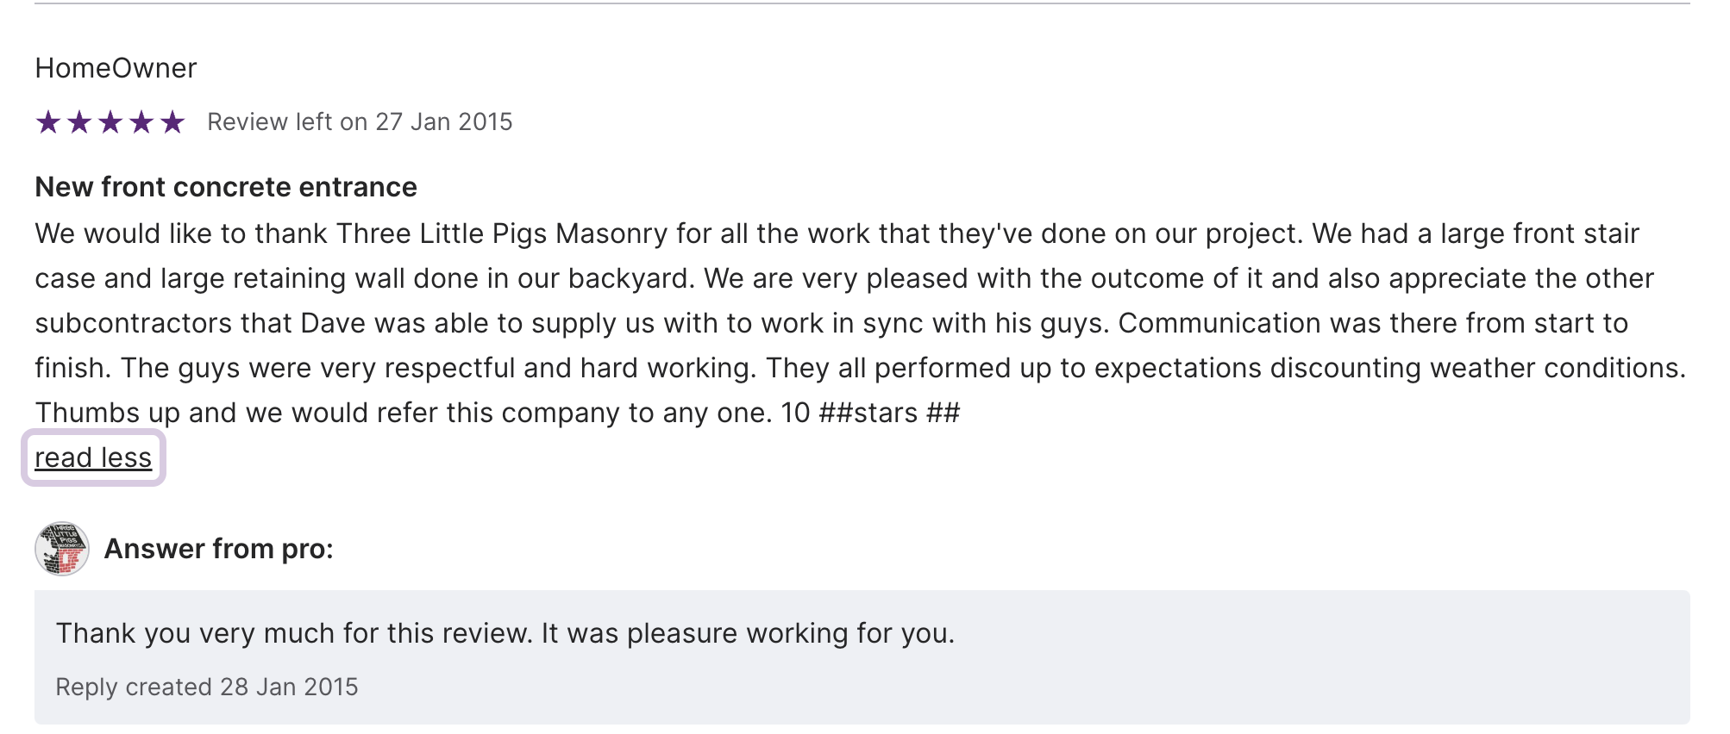
Task: Click the word "Communication" in the review
Action: (x=1219, y=323)
